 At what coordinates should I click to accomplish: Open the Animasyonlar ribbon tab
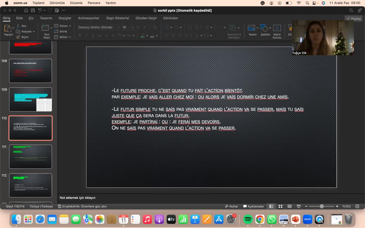pyautogui.click(x=89, y=18)
